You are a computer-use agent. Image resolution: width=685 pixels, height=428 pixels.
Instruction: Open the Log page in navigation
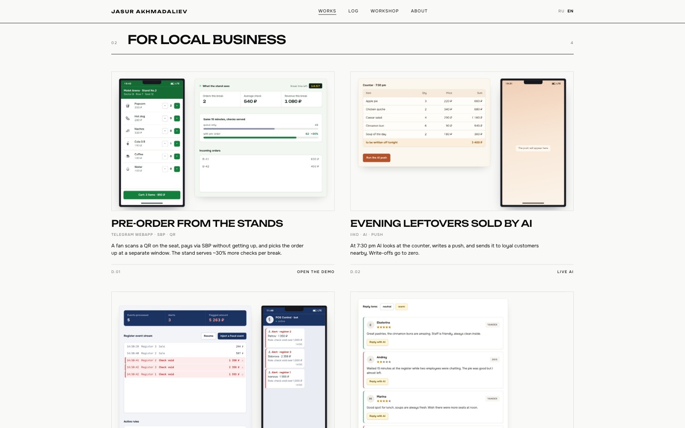point(353,11)
